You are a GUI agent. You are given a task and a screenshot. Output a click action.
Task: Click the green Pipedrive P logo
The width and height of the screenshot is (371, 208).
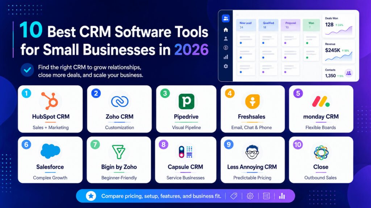pos(187,101)
